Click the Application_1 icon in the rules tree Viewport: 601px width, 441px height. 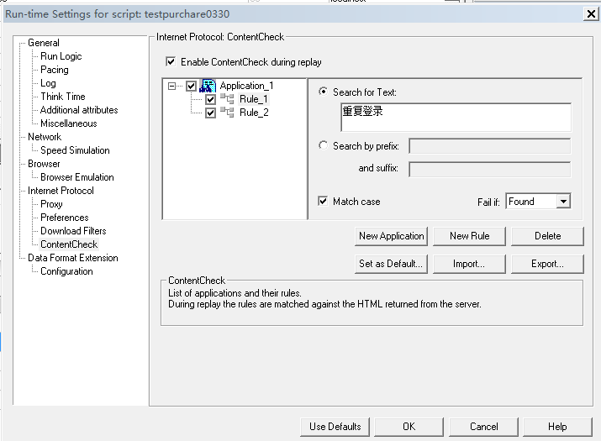(x=208, y=86)
